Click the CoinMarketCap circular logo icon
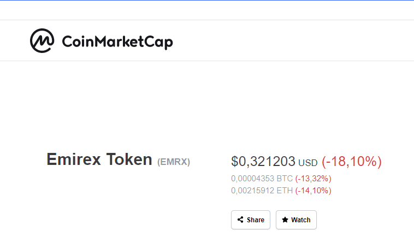This screenshot has height=237, width=414. [x=42, y=41]
